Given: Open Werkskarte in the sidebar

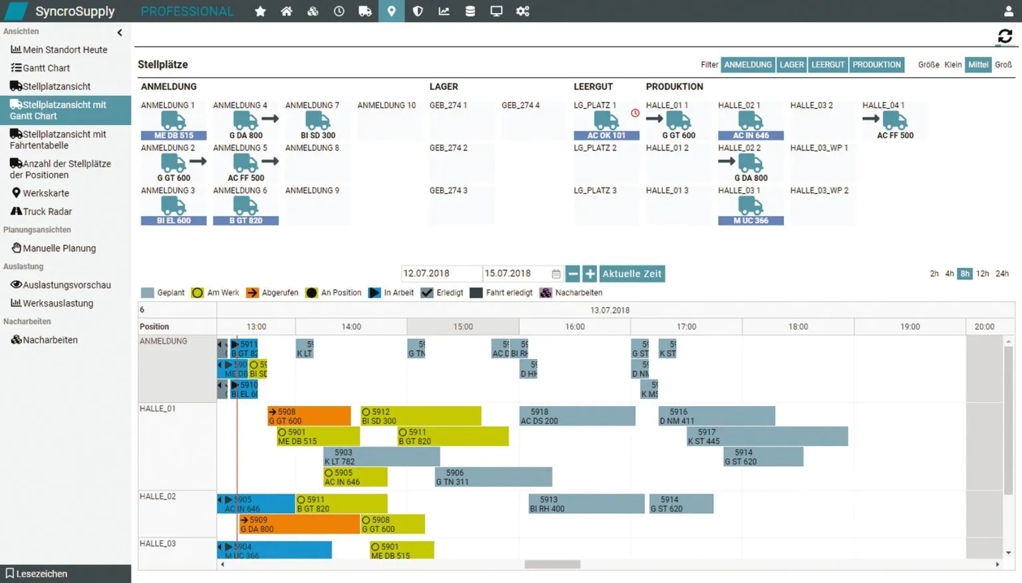Looking at the screenshot, I should 46,193.
